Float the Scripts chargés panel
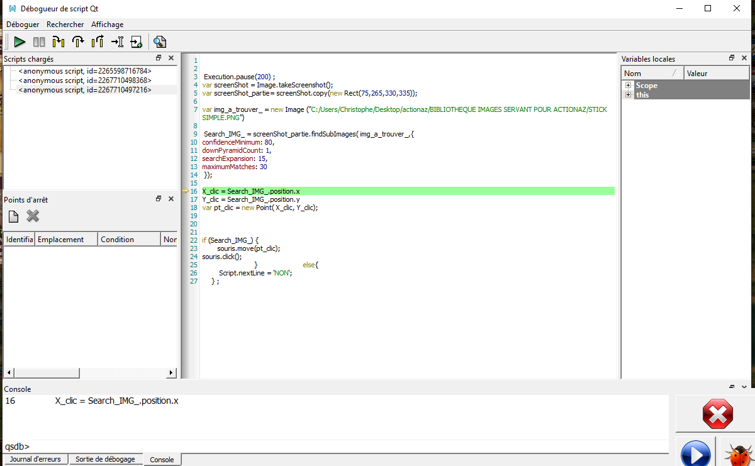Image resolution: width=755 pixels, height=466 pixels. click(159, 58)
